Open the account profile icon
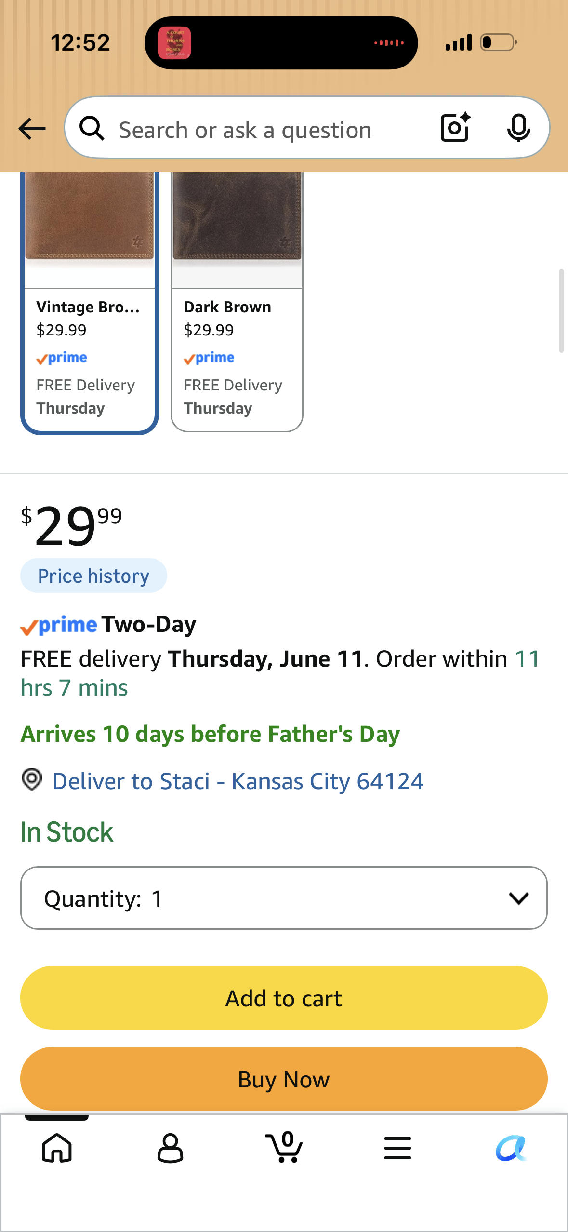Screen dimensions: 568x1232 pyautogui.click(x=170, y=1148)
